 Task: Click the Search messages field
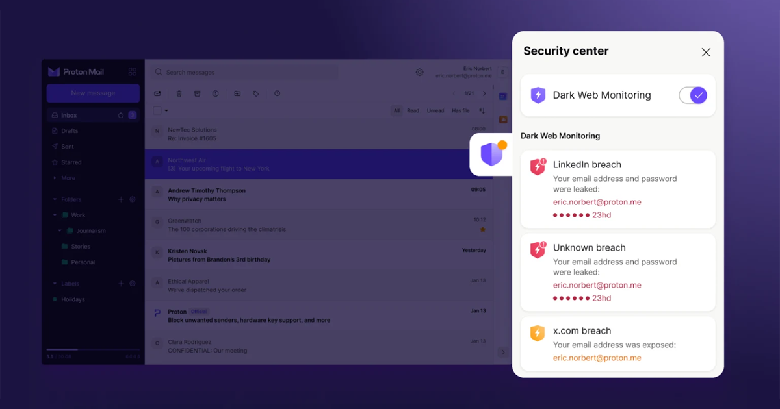[x=244, y=72]
